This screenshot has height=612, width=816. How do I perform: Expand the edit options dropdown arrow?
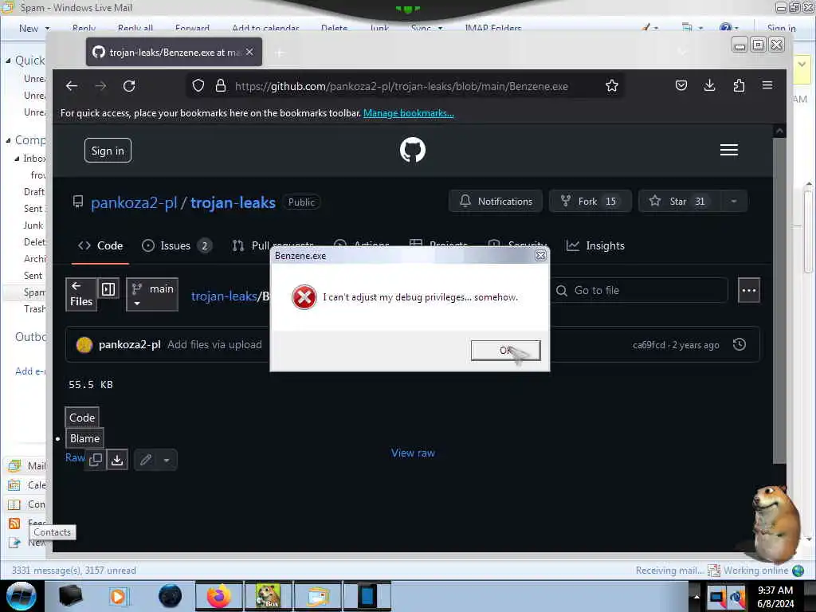point(167,460)
